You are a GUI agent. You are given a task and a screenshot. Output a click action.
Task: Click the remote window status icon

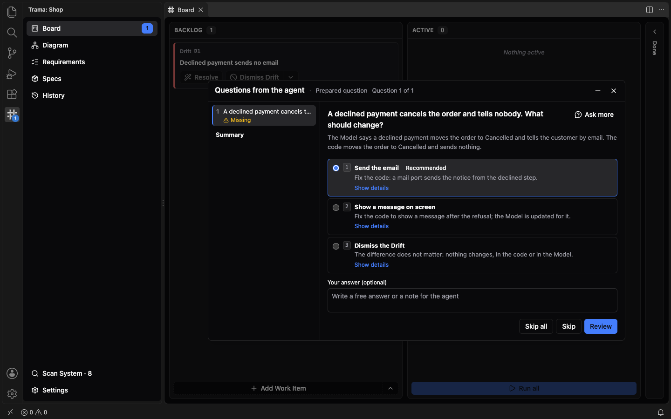tap(10, 412)
